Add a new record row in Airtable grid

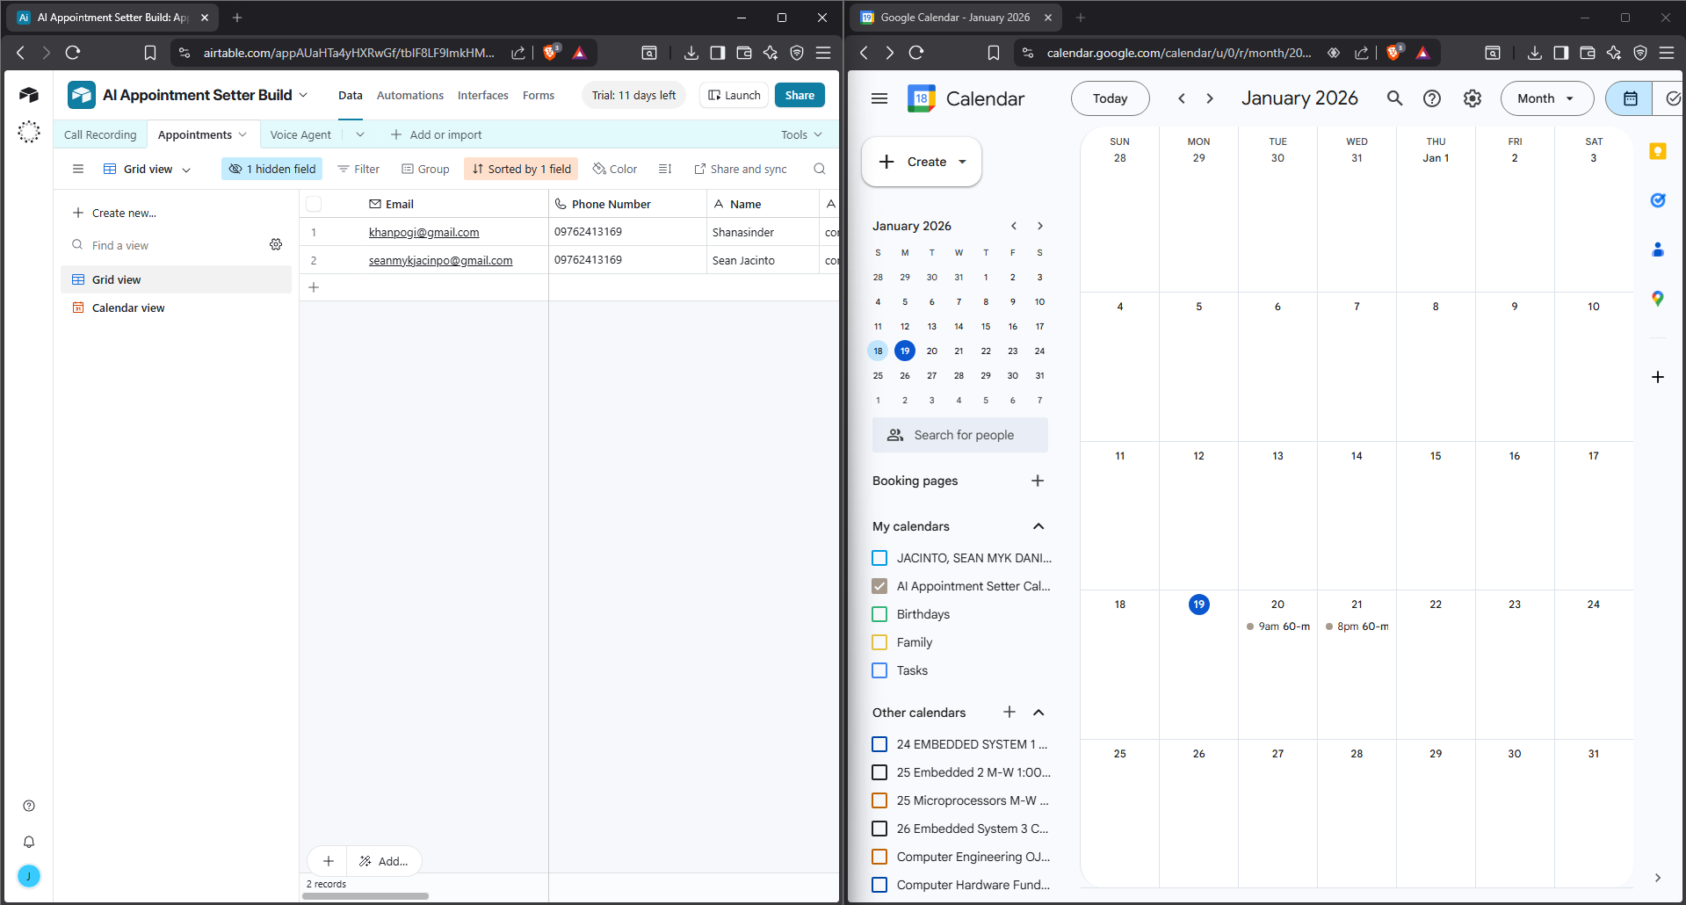(314, 287)
